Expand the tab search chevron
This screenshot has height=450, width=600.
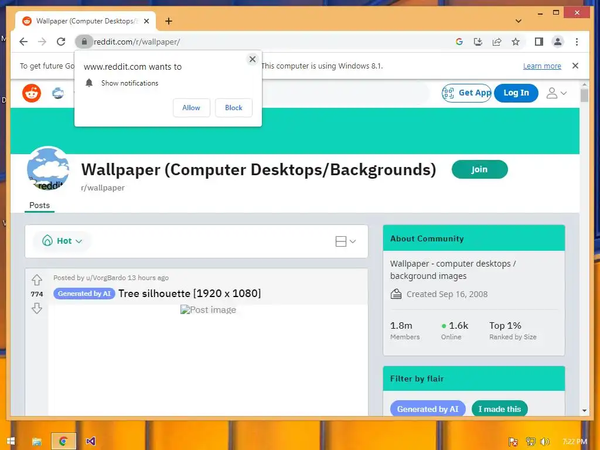pos(518,21)
